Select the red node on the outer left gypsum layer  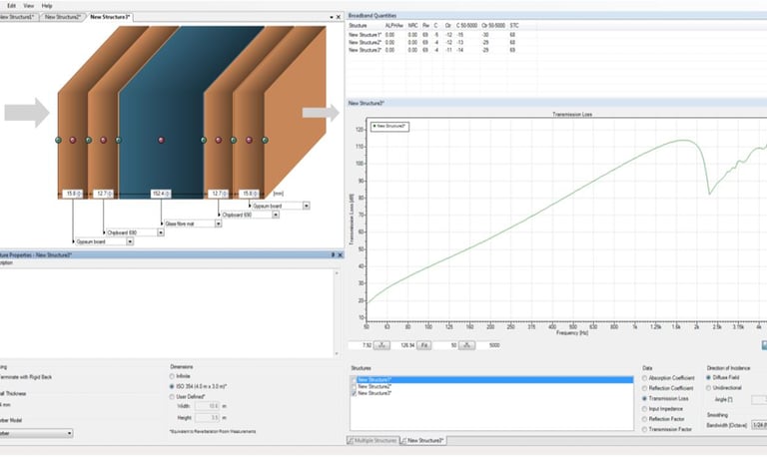[x=73, y=140]
